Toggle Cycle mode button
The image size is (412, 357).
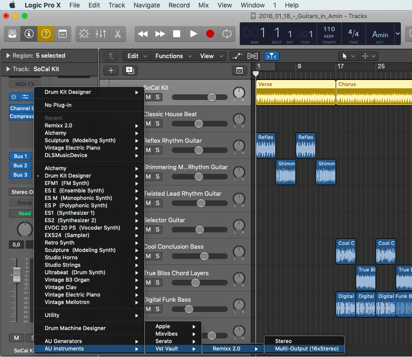pyautogui.click(x=227, y=34)
